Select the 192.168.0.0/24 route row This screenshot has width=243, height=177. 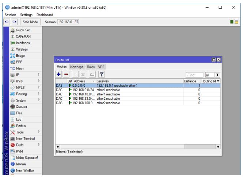click(138, 90)
